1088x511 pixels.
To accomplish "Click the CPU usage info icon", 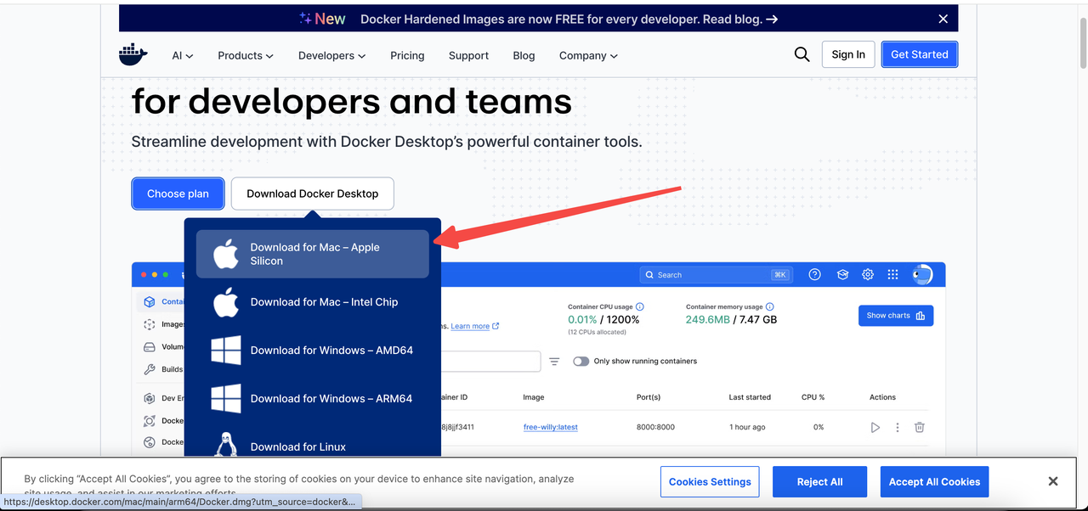I will (x=640, y=306).
